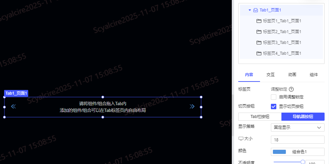Click the right double-chevron navigator arrow
The height and width of the screenshot is (164, 329).
[x=192, y=107]
